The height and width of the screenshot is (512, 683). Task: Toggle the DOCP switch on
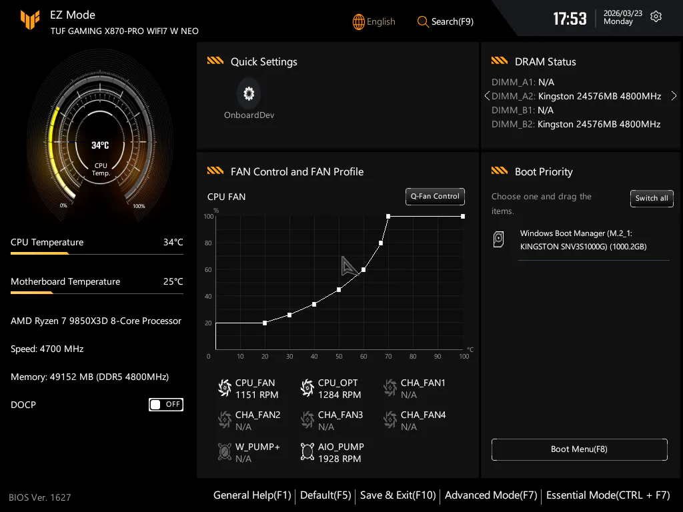click(166, 405)
